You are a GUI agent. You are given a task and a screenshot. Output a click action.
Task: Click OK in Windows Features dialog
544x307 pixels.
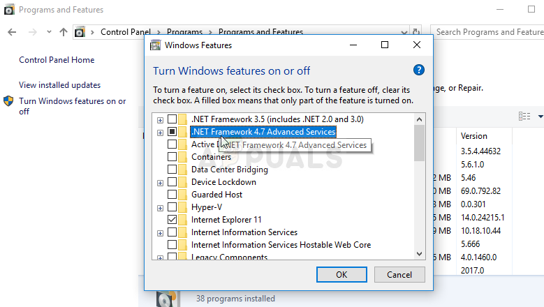coord(341,275)
